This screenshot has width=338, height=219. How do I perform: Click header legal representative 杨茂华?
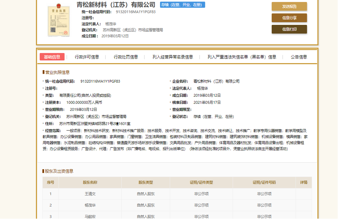click(110, 24)
